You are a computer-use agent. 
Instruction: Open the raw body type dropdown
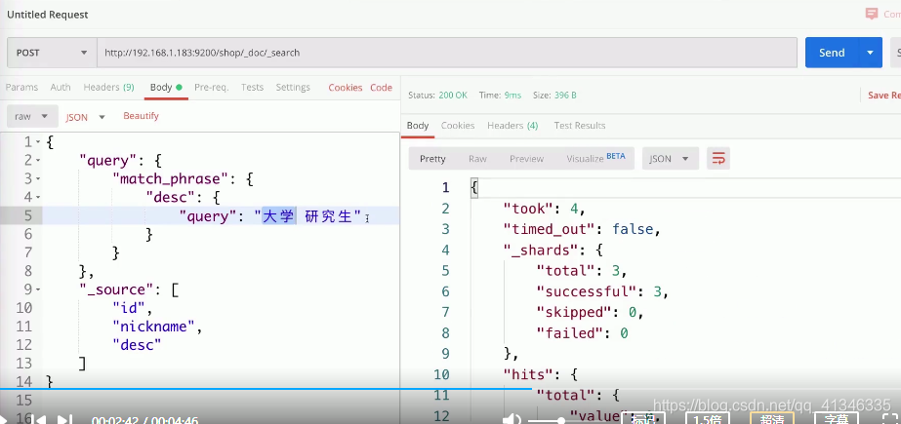coord(32,116)
